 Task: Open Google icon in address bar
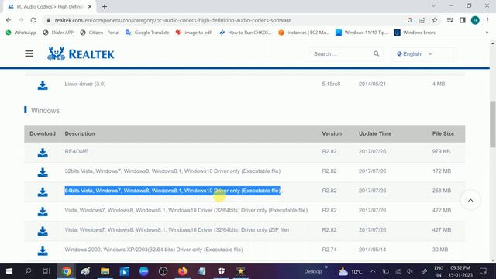(410, 20)
